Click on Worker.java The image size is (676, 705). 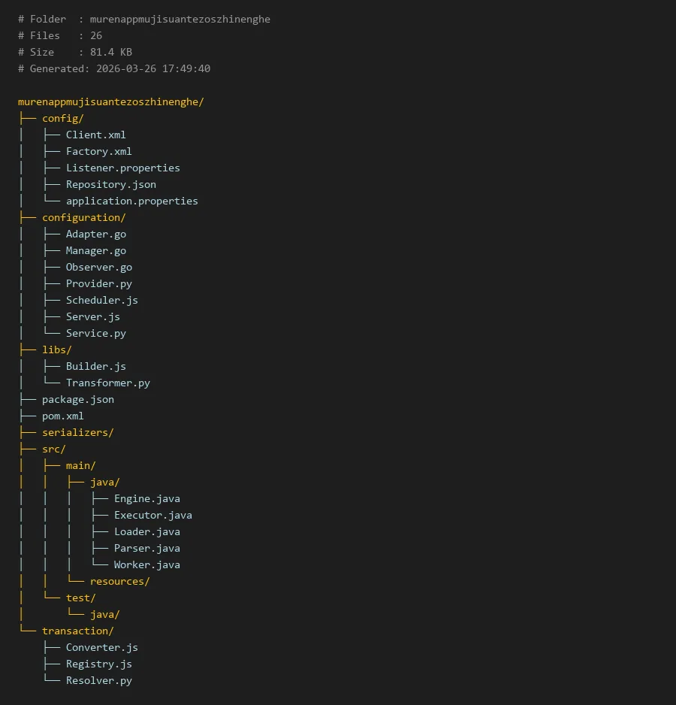146,564
